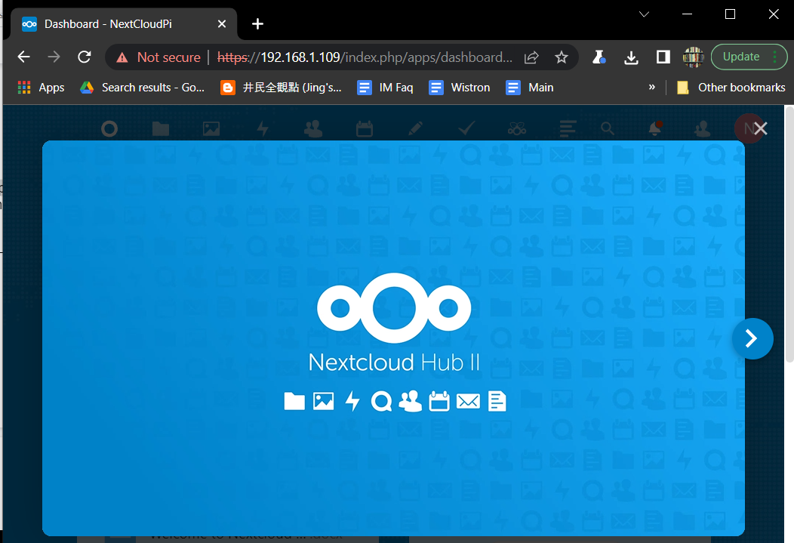
Task: Bookmark this tab with star icon
Action: [x=561, y=57]
